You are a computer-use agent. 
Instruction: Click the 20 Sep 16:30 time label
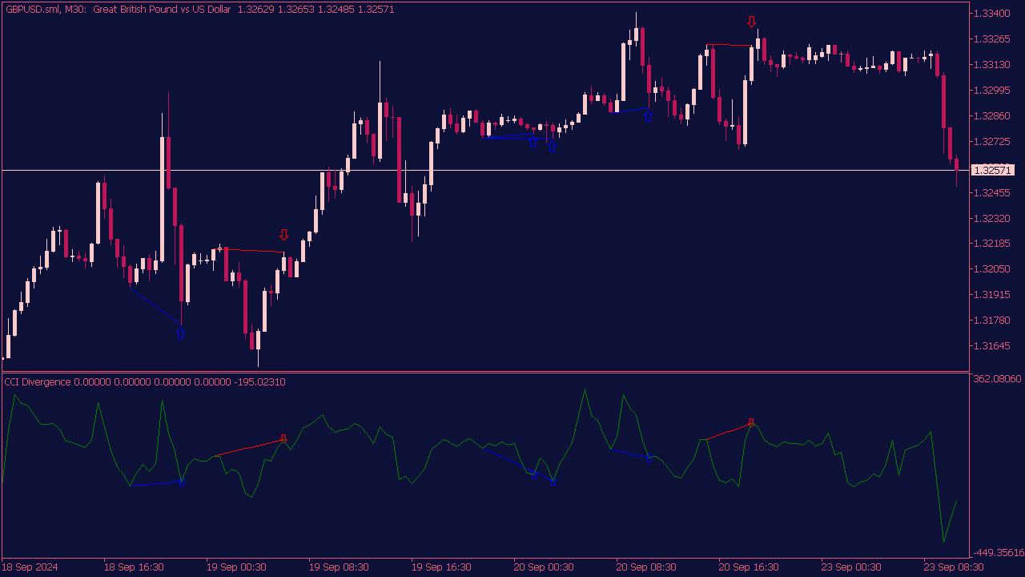pos(749,567)
